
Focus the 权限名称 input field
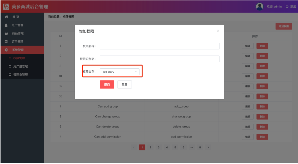click(160, 46)
